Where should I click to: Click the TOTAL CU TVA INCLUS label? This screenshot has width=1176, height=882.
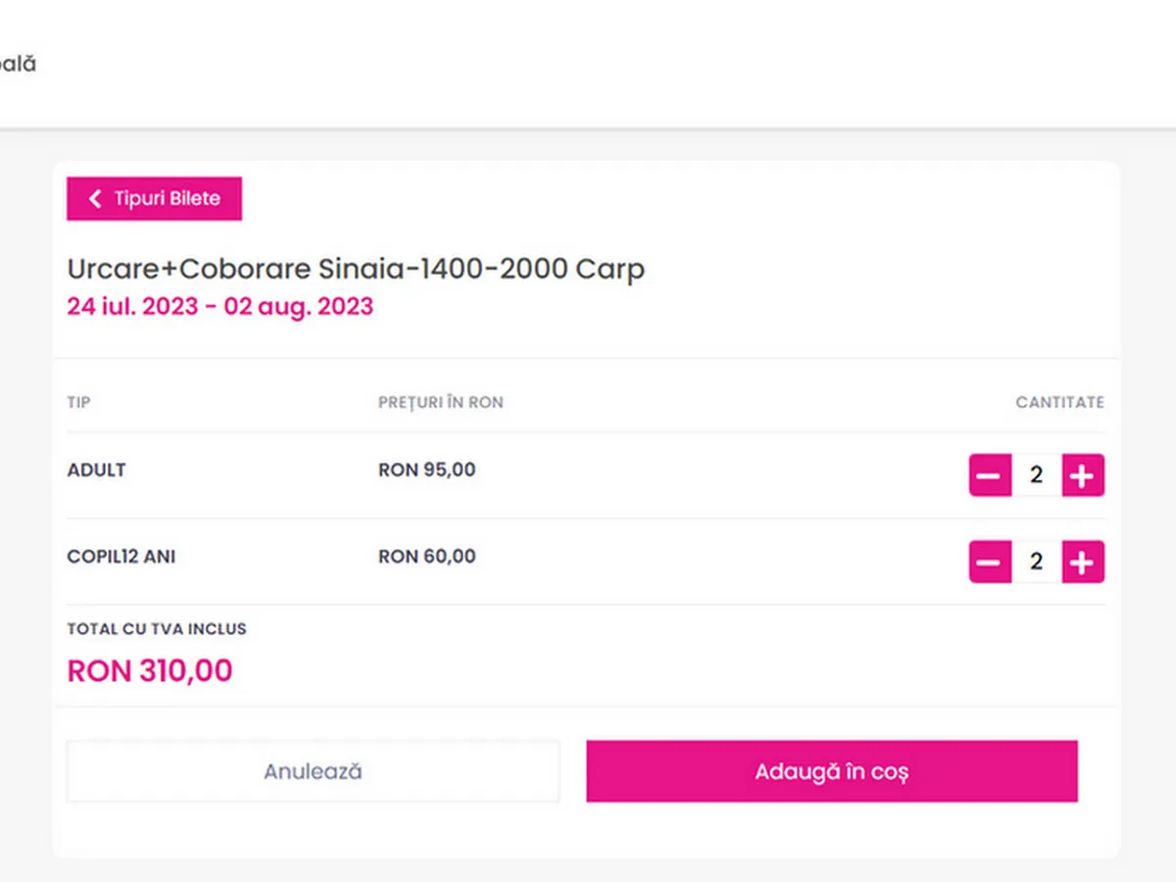pos(157,629)
